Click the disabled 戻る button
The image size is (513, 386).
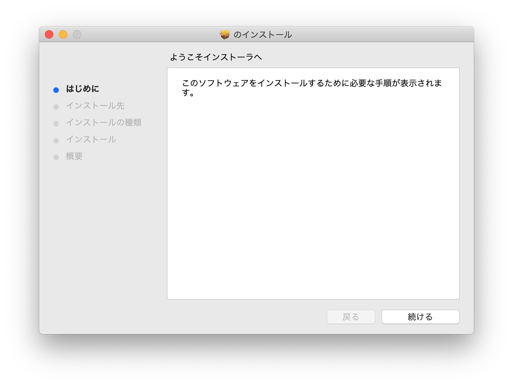pyautogui.click(x=351, y=317)
